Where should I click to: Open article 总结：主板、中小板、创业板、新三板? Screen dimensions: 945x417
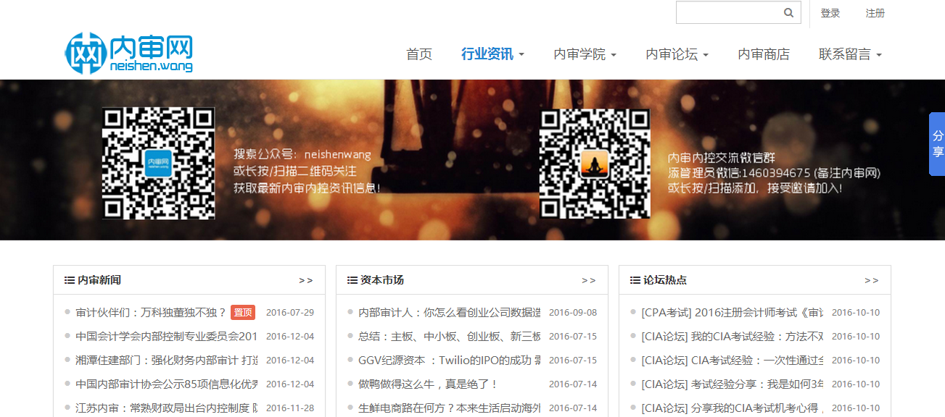coord(450,337)
